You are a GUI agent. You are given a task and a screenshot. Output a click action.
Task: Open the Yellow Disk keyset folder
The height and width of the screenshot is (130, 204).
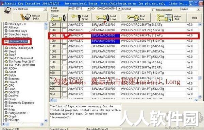pyautogui.click(x=20, y=48)
